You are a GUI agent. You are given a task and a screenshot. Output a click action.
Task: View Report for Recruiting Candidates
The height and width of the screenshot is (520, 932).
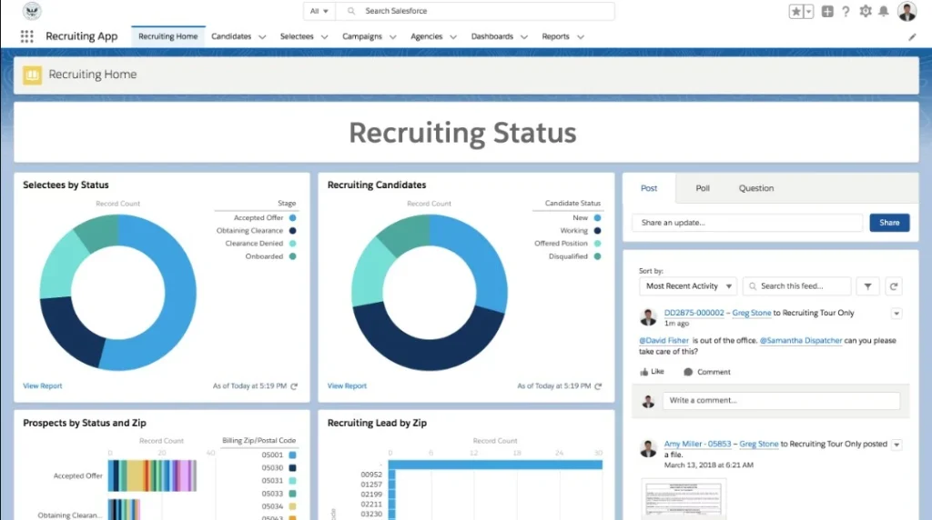347,385
